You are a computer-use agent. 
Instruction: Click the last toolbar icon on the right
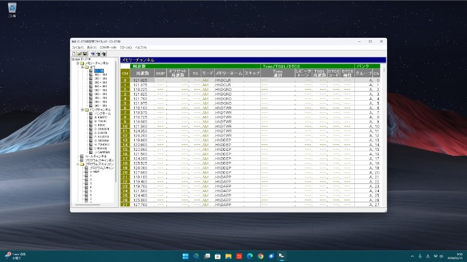pos(103,54)
